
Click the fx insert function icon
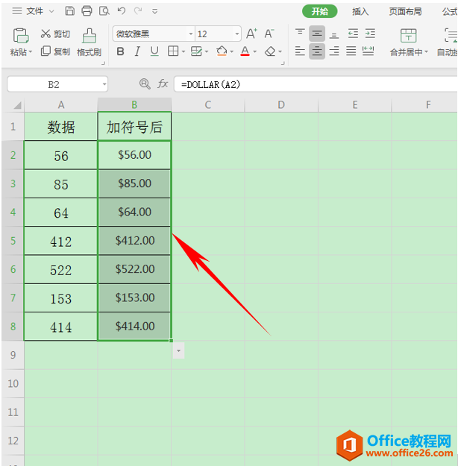pyautogui.click(x=163, y=84)
